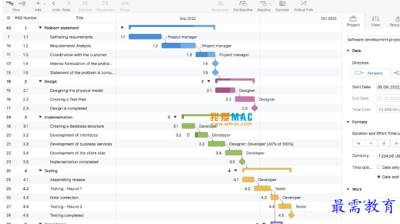Switch to the View inspector tab
Viewport: 400px width, 224px height.
(x=375, y=21)
